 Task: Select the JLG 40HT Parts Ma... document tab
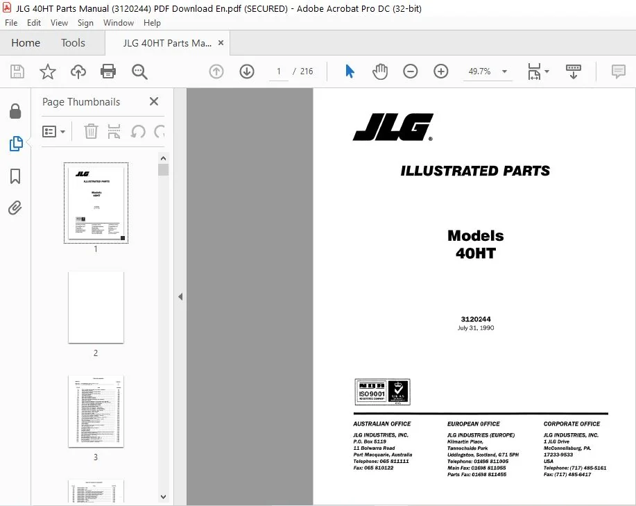[167, 43]
